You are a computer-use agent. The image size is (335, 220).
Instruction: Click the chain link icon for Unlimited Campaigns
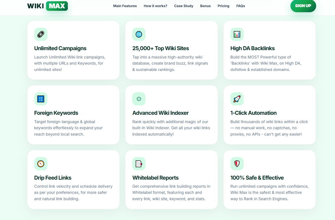(x=41, y=34)
